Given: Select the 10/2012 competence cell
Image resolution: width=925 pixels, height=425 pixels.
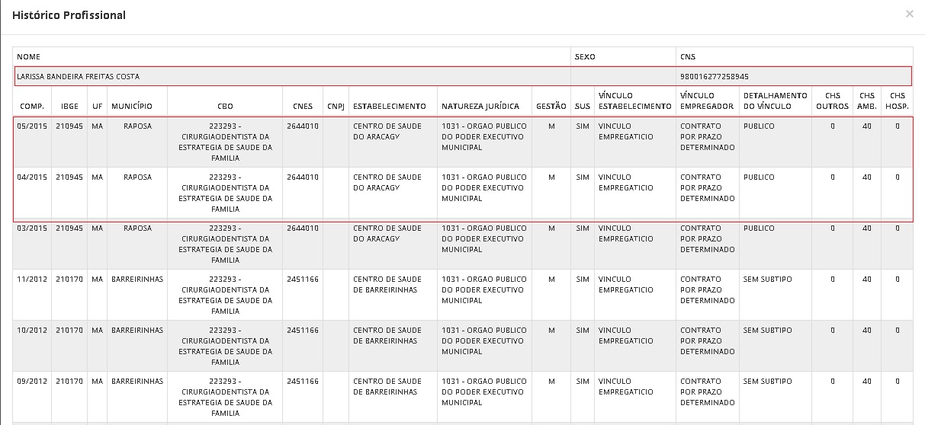Looking at the screenshot, I should coord(32,331).
